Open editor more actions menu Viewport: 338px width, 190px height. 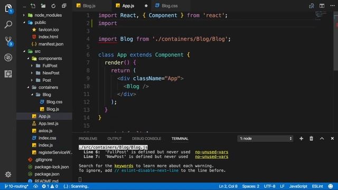click(x=332, y=6)
